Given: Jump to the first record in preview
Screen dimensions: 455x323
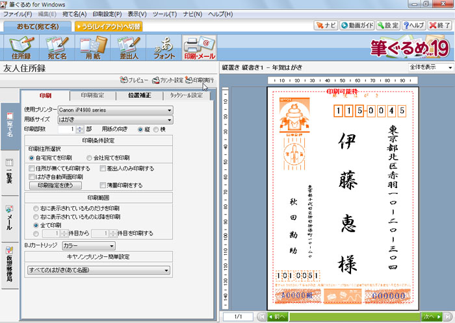Looking at the screenshot, I should pyautogui.click(x=261, y=317).
